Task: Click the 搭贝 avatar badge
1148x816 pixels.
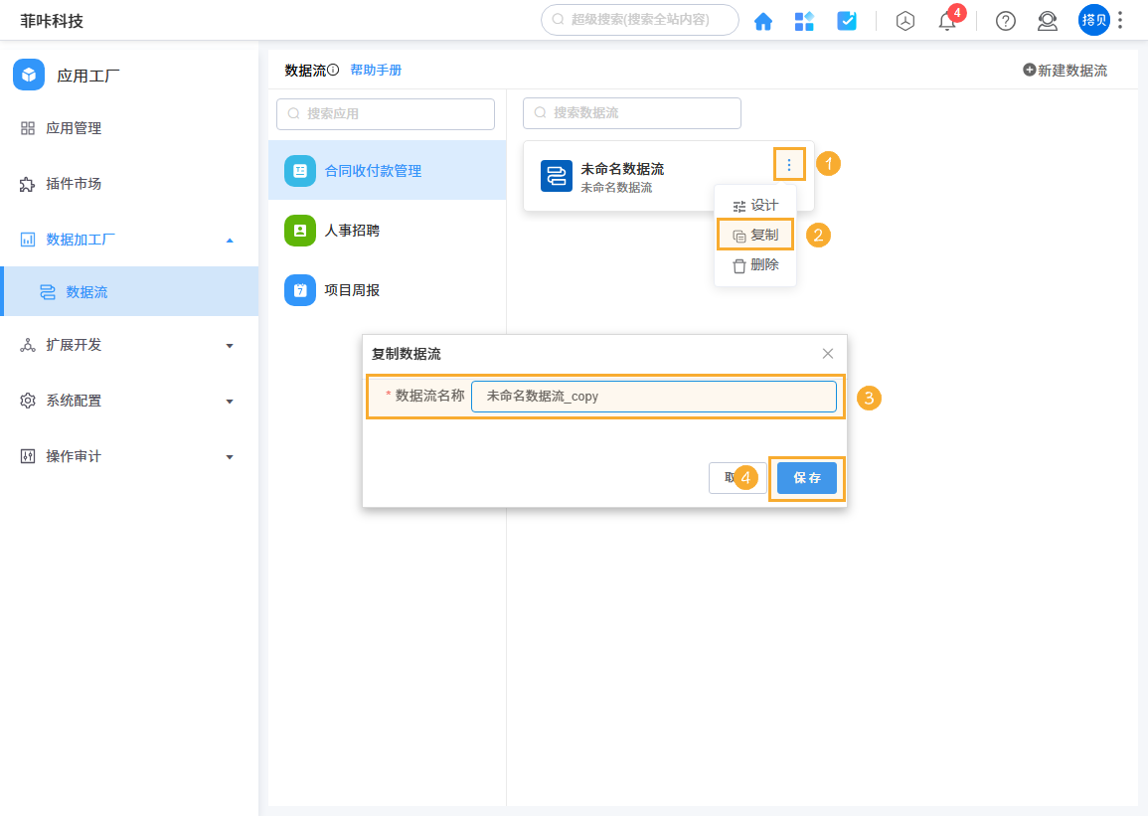Action: point(1092,20)
